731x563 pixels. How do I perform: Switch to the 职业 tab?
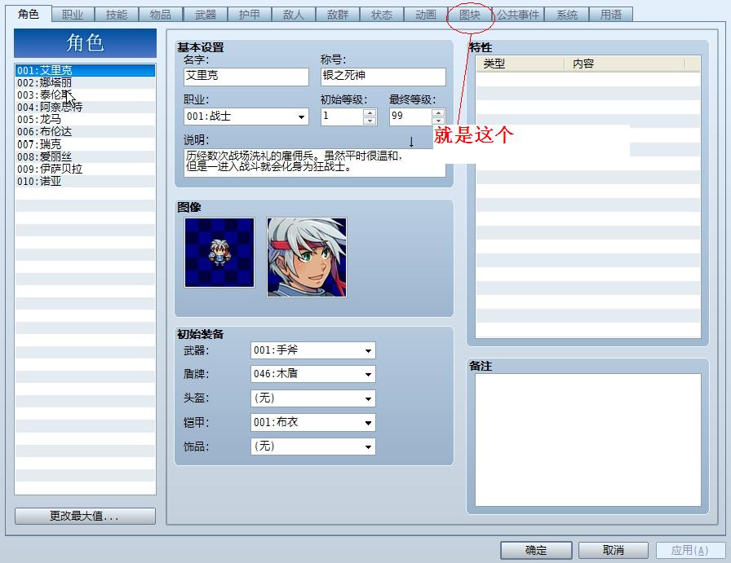coord(73,15)
